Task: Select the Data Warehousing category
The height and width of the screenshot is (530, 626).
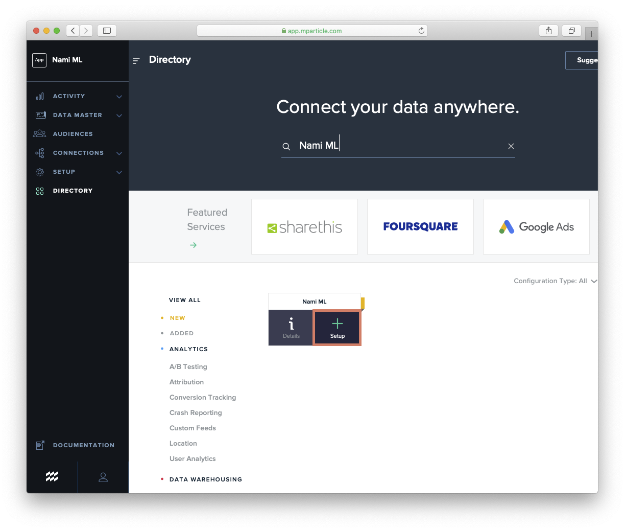Action: [206, 479]
